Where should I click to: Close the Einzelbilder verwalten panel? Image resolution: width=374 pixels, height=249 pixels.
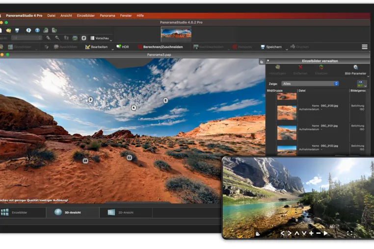point(268,60)
